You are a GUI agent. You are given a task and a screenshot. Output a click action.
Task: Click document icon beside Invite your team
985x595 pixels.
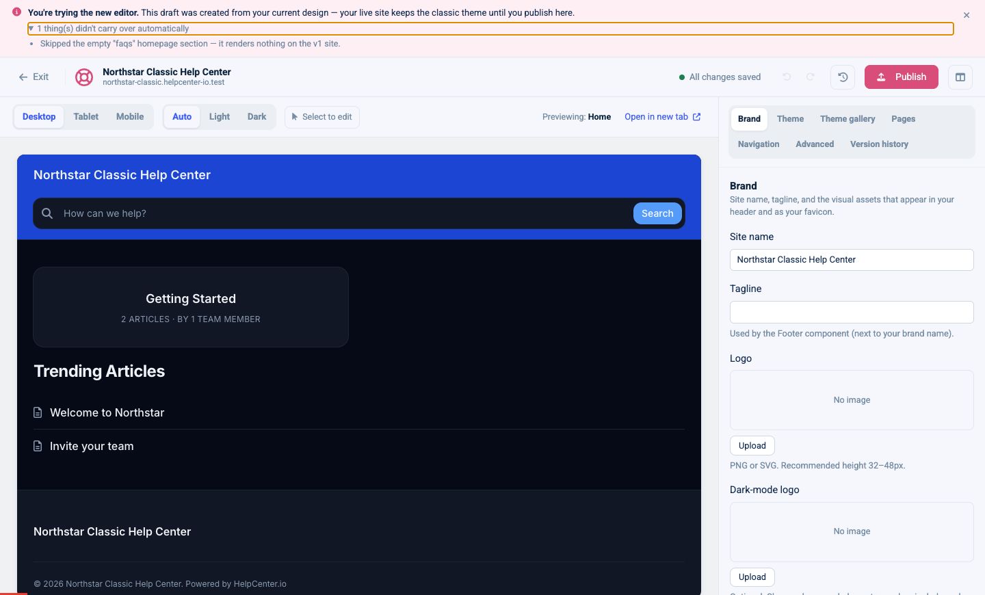coord(38,447)
